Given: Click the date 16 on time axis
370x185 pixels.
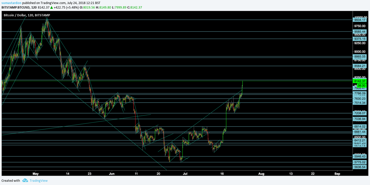Looking at the screenshot, I should (x=222, y=173).
